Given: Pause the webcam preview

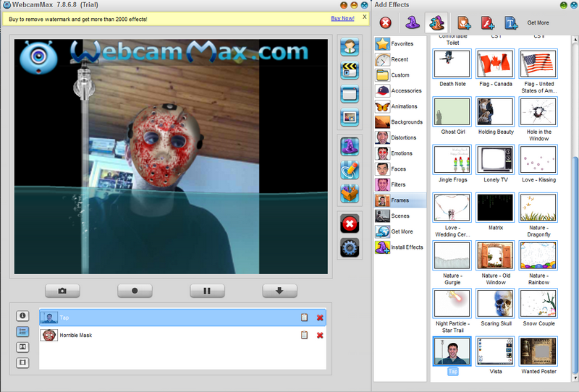Looking at the screenshot, I should click(x=207, y=291).
